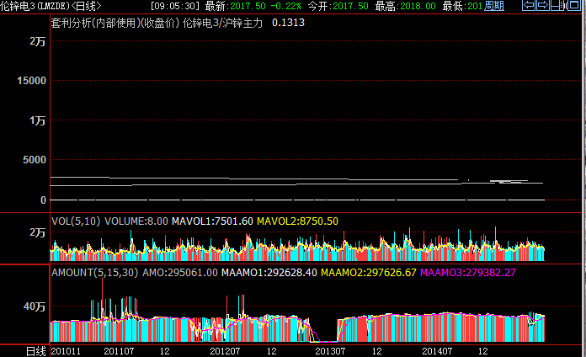The width and height of the screenshot is (586, 357).
Task: Click the full window layout icon
Action: tap(575, 6)
